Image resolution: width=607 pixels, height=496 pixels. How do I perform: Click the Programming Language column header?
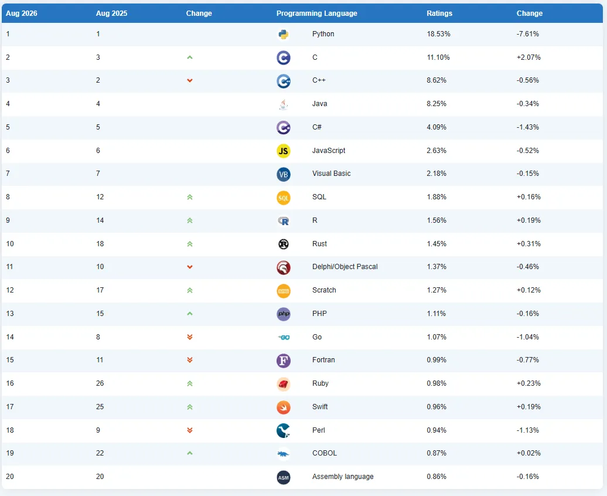pyautogui.click(x=316, y=13)
